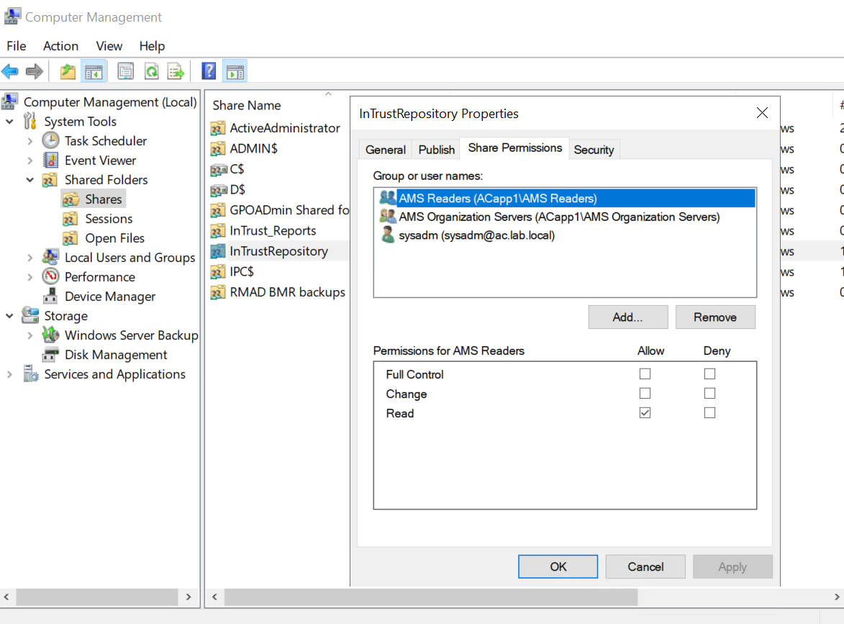Switch to the Publish tab

pos(437,150)
